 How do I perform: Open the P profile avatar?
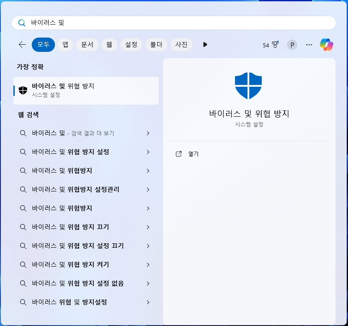tap(292, 45)
